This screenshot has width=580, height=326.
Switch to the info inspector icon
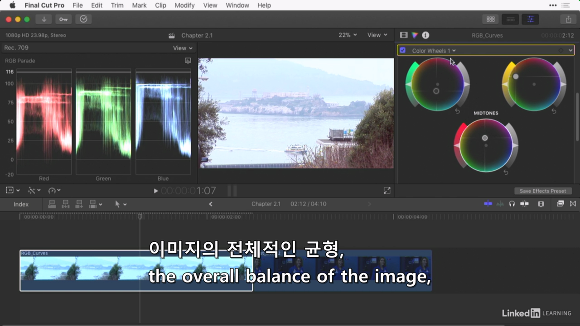(x=425, y=35)
